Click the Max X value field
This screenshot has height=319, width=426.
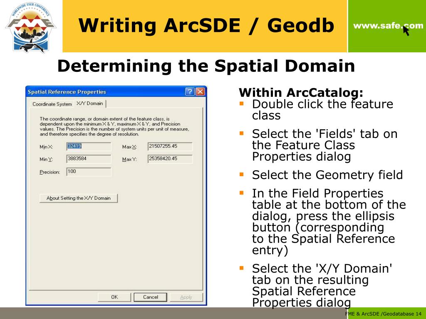(x=170, y=147)
